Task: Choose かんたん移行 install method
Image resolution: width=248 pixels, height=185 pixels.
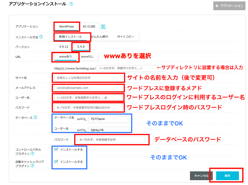Action: (x=100, y=37)
